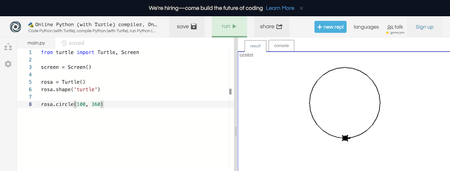Select the result tab
This screenshot has width=450, height=171.
(256, 46)
